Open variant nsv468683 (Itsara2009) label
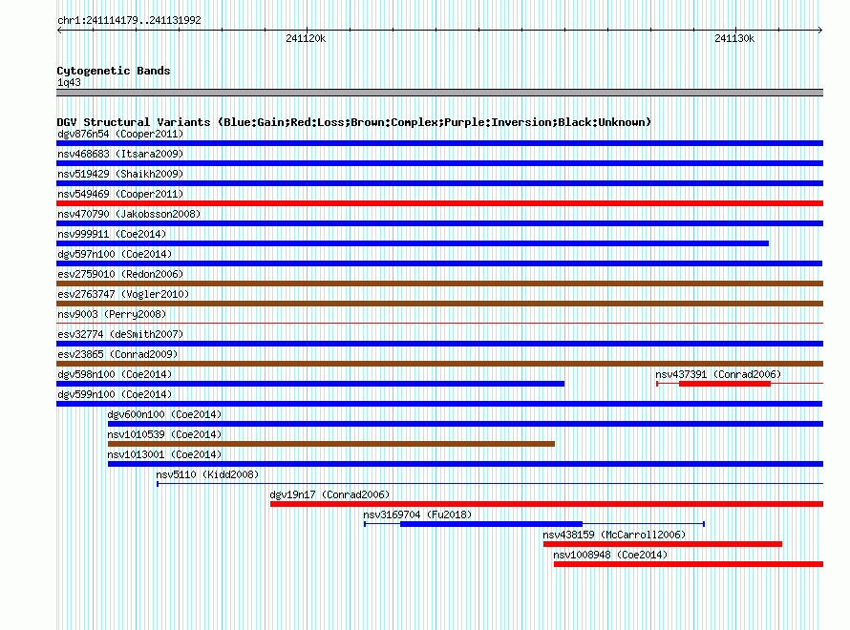The width and height of the screenshot is (850, 630). coord(120,154)
